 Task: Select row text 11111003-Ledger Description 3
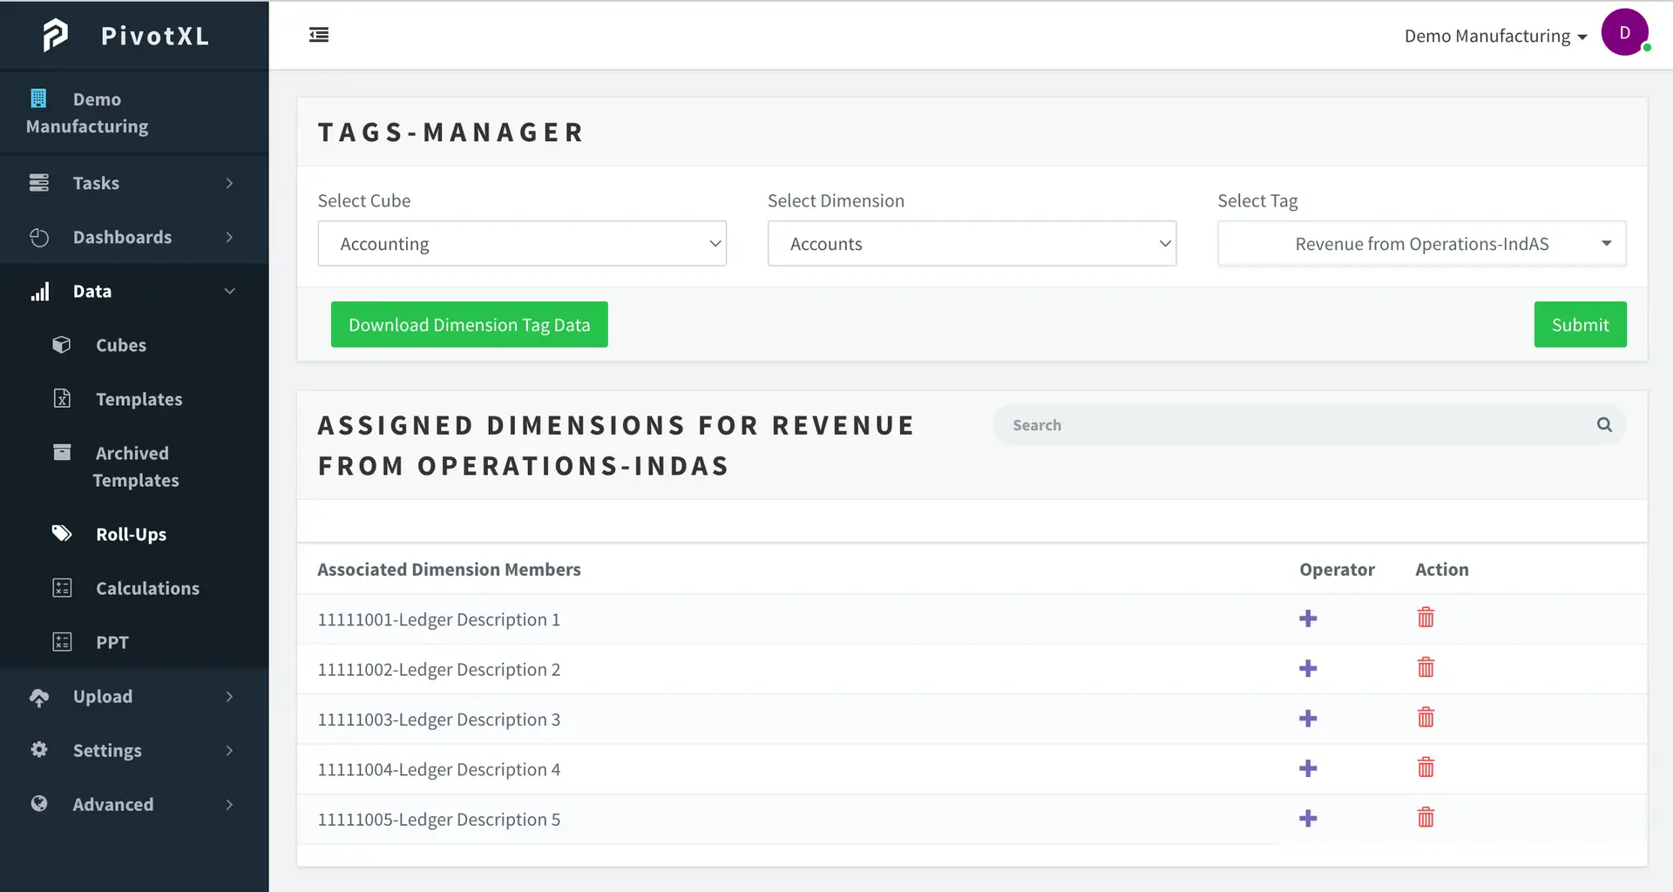point(438,720)
